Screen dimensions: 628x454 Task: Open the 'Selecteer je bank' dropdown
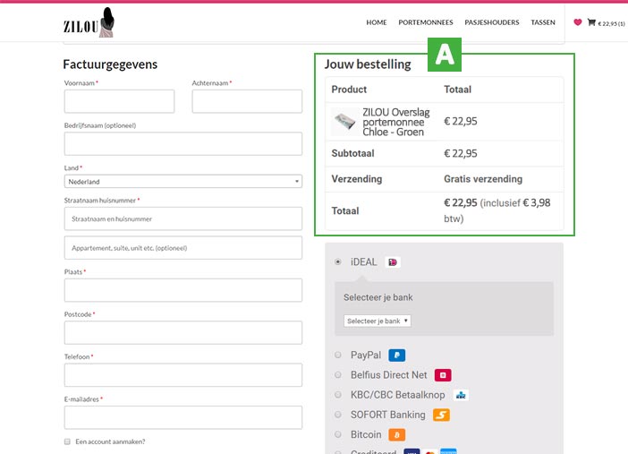click(x=378, y=321)
